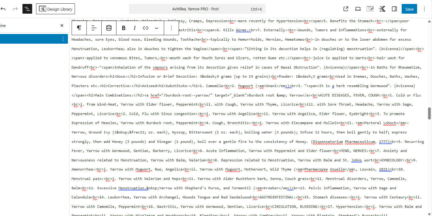Open the editor Options menu
Image resolution: width=432 pixels, height=216 pixels.
click(x=424, y=9)
